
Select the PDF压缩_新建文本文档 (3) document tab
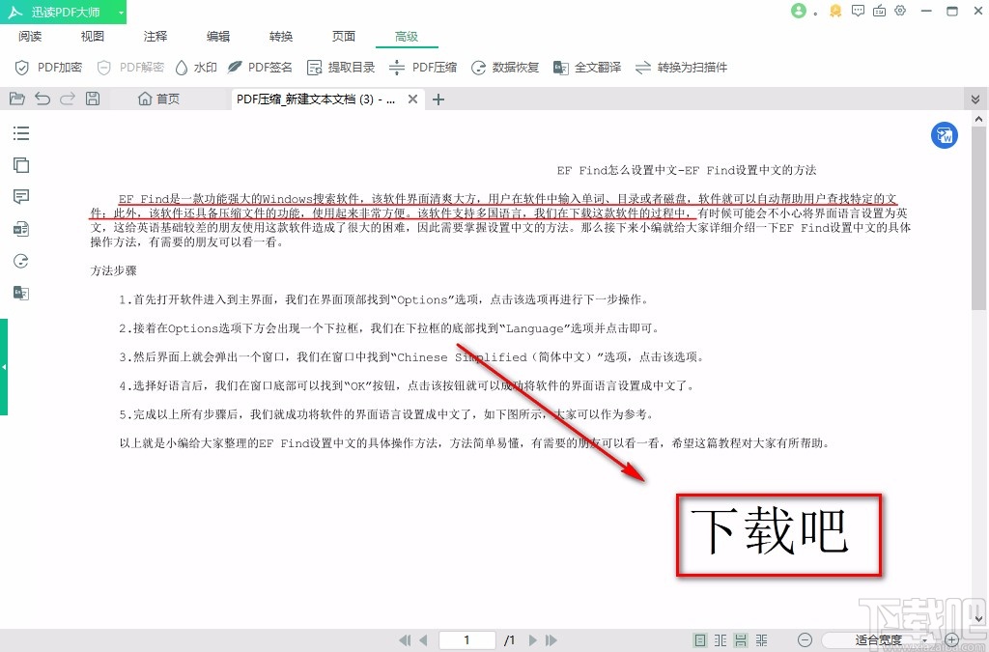tap(316, 99)
